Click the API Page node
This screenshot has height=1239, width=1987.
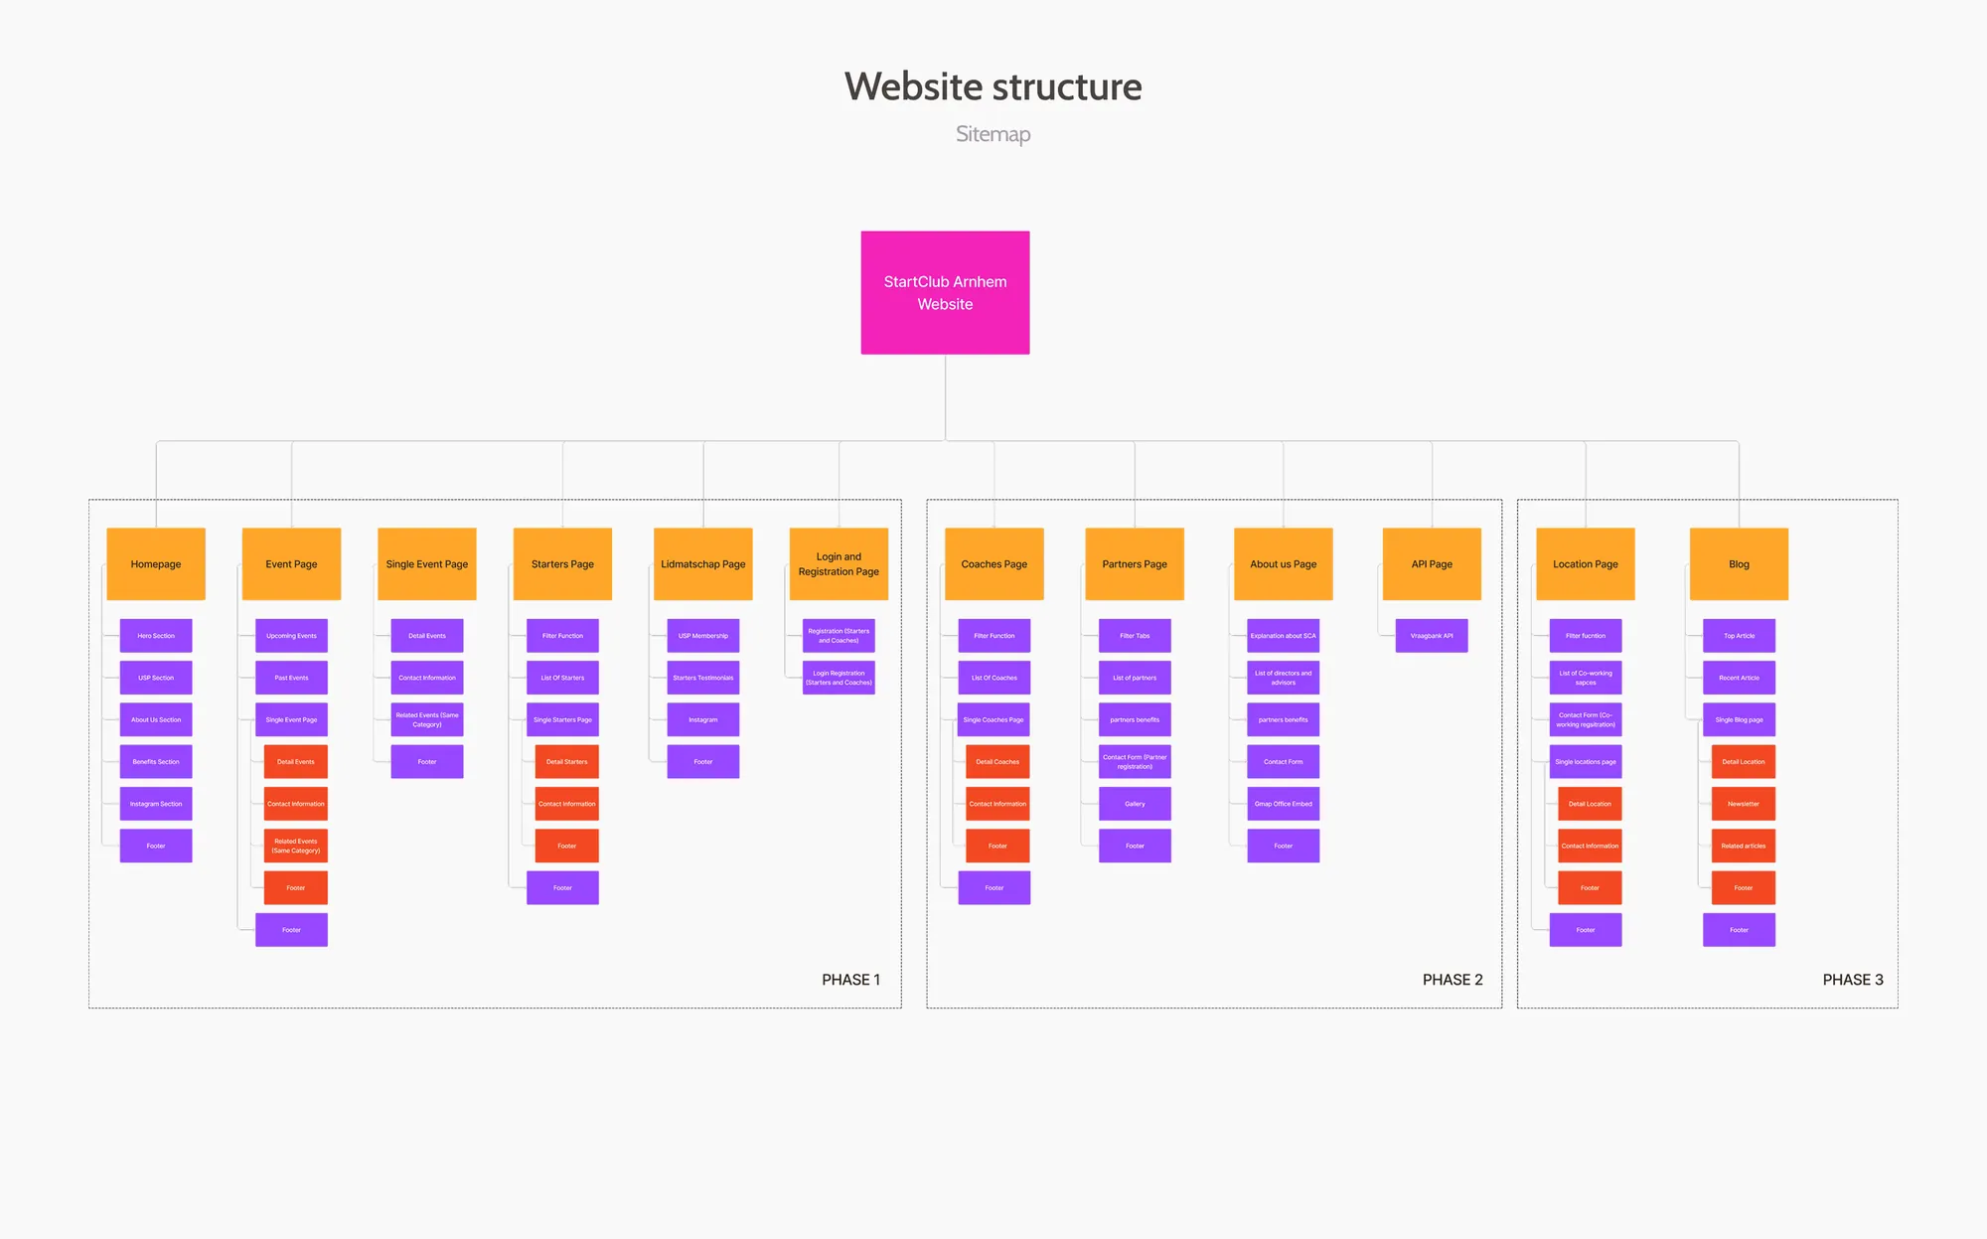click(1432, 563)
